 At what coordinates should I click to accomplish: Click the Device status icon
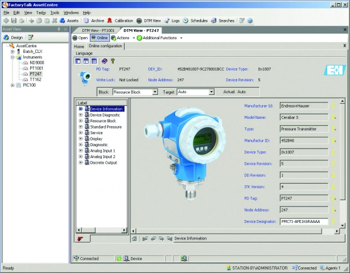tap(127, 259)
